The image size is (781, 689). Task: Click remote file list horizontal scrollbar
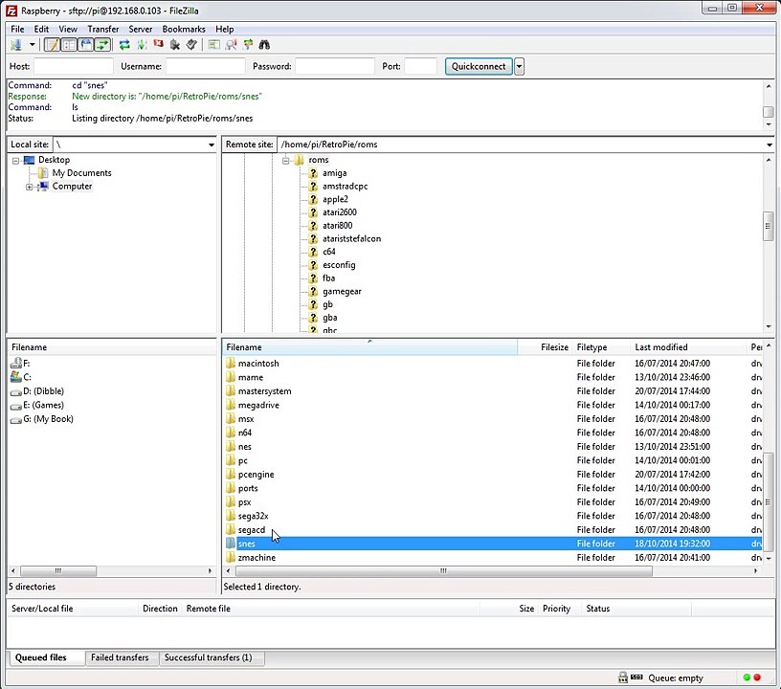[443, 571]
